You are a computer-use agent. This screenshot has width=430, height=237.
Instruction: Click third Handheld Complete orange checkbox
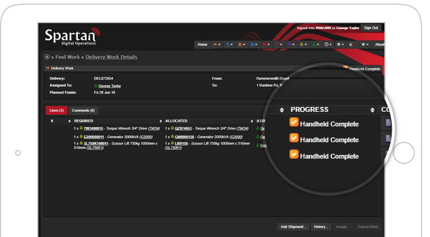point(294,154)
